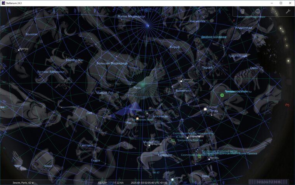Click the Большая Медведица constellation label

[x=112, y=63]
